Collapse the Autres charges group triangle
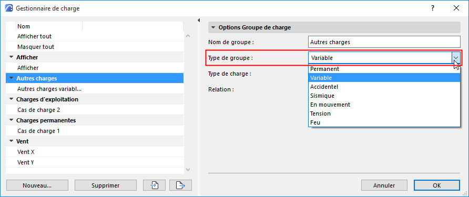This screenshot has width=469, height=197. click(x=12, y=78)
